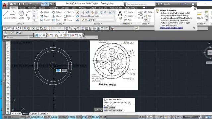Screen dimensions: 212x119
Task: Select the Circle tool in ribbon
Action: coord(21,15)
